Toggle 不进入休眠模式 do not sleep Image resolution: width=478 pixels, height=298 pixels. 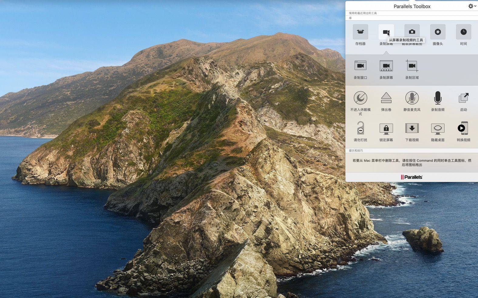point(360,98)
